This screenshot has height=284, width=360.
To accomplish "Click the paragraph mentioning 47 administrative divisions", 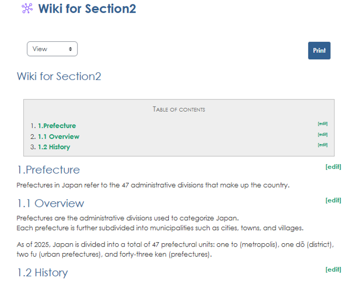I will (x=152, y=185).
